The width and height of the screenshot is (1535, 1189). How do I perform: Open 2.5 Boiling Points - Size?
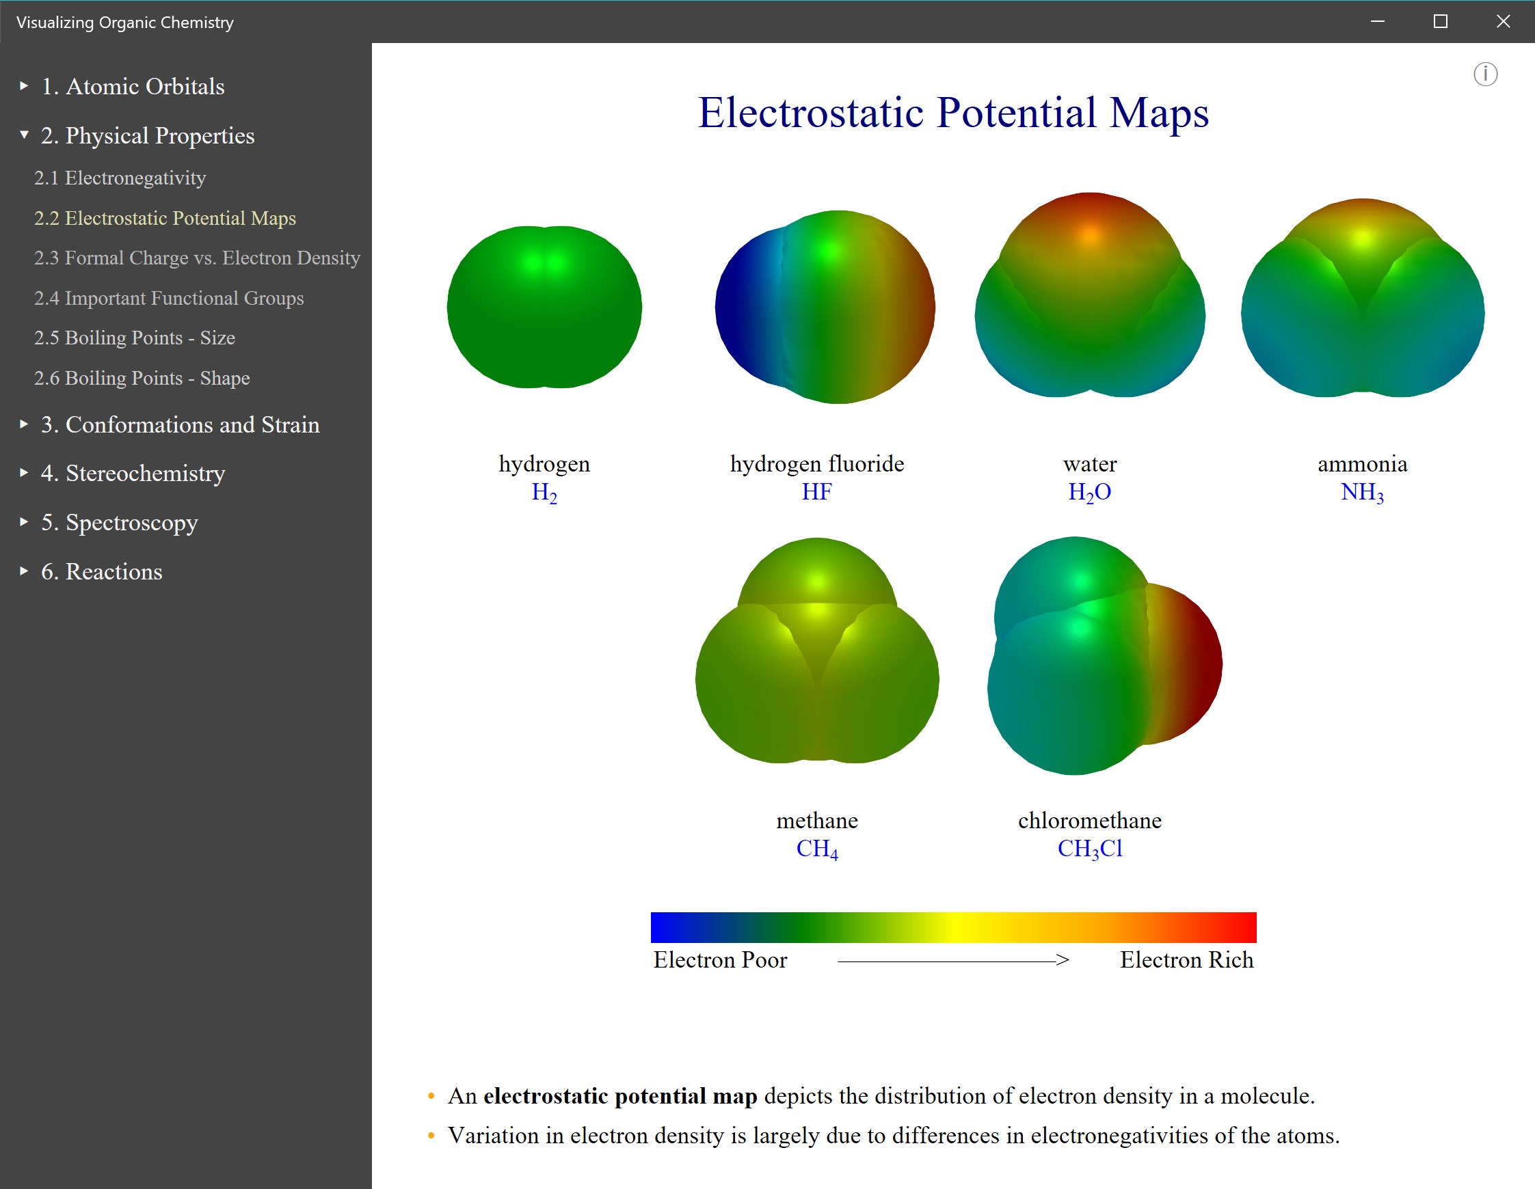click(x=134, y=338)
